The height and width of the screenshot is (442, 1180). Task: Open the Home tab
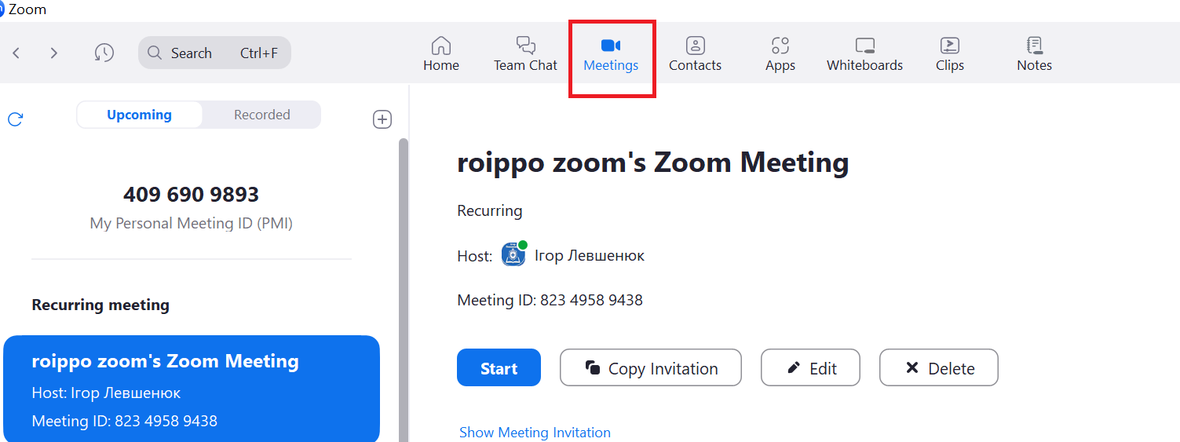point(441,53)
